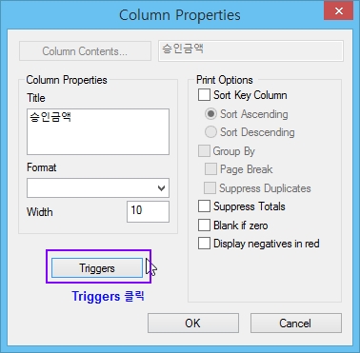Enable the Sort Key Column checkbox
The image size is (360, 353).
tap(204, 95)
